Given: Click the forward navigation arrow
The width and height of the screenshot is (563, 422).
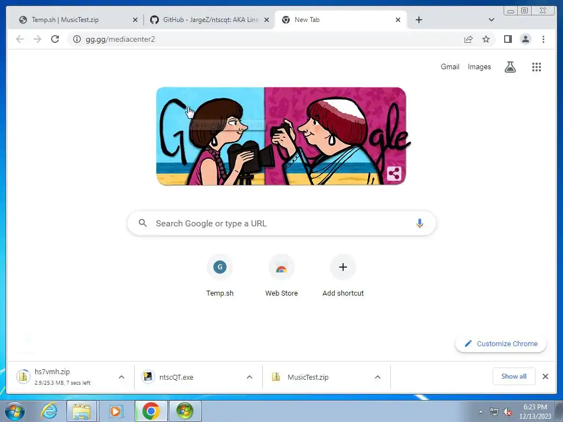Looking at the screenshot, I should coord(37,39).
